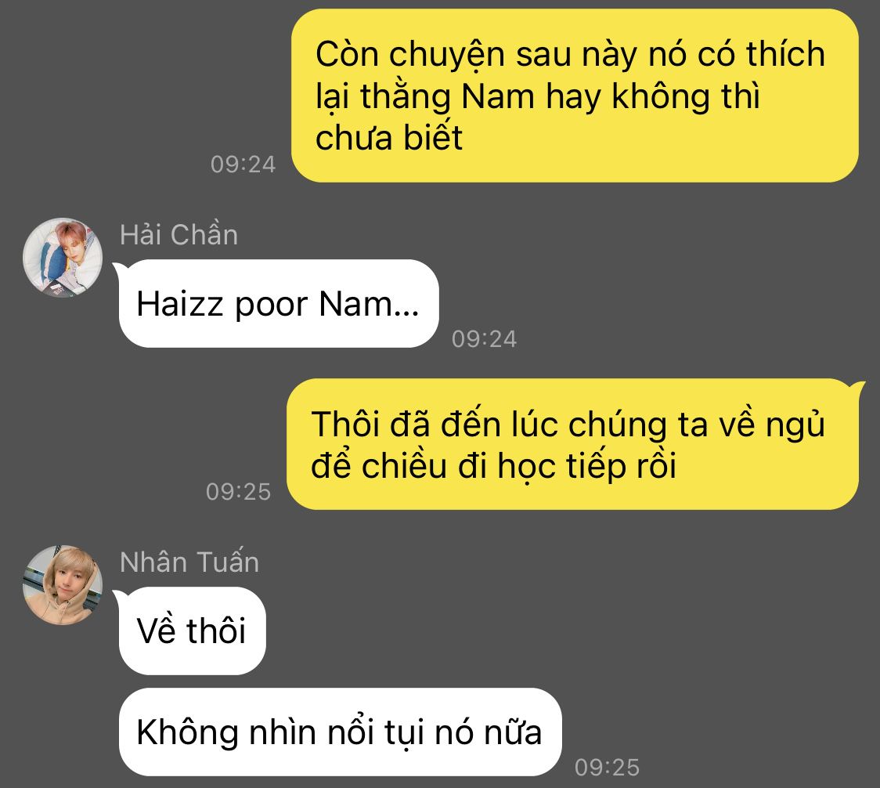Tap the sender name Nhân Tuấn
This screenshot has width=880, height=788.
click(x=189, y=562)
